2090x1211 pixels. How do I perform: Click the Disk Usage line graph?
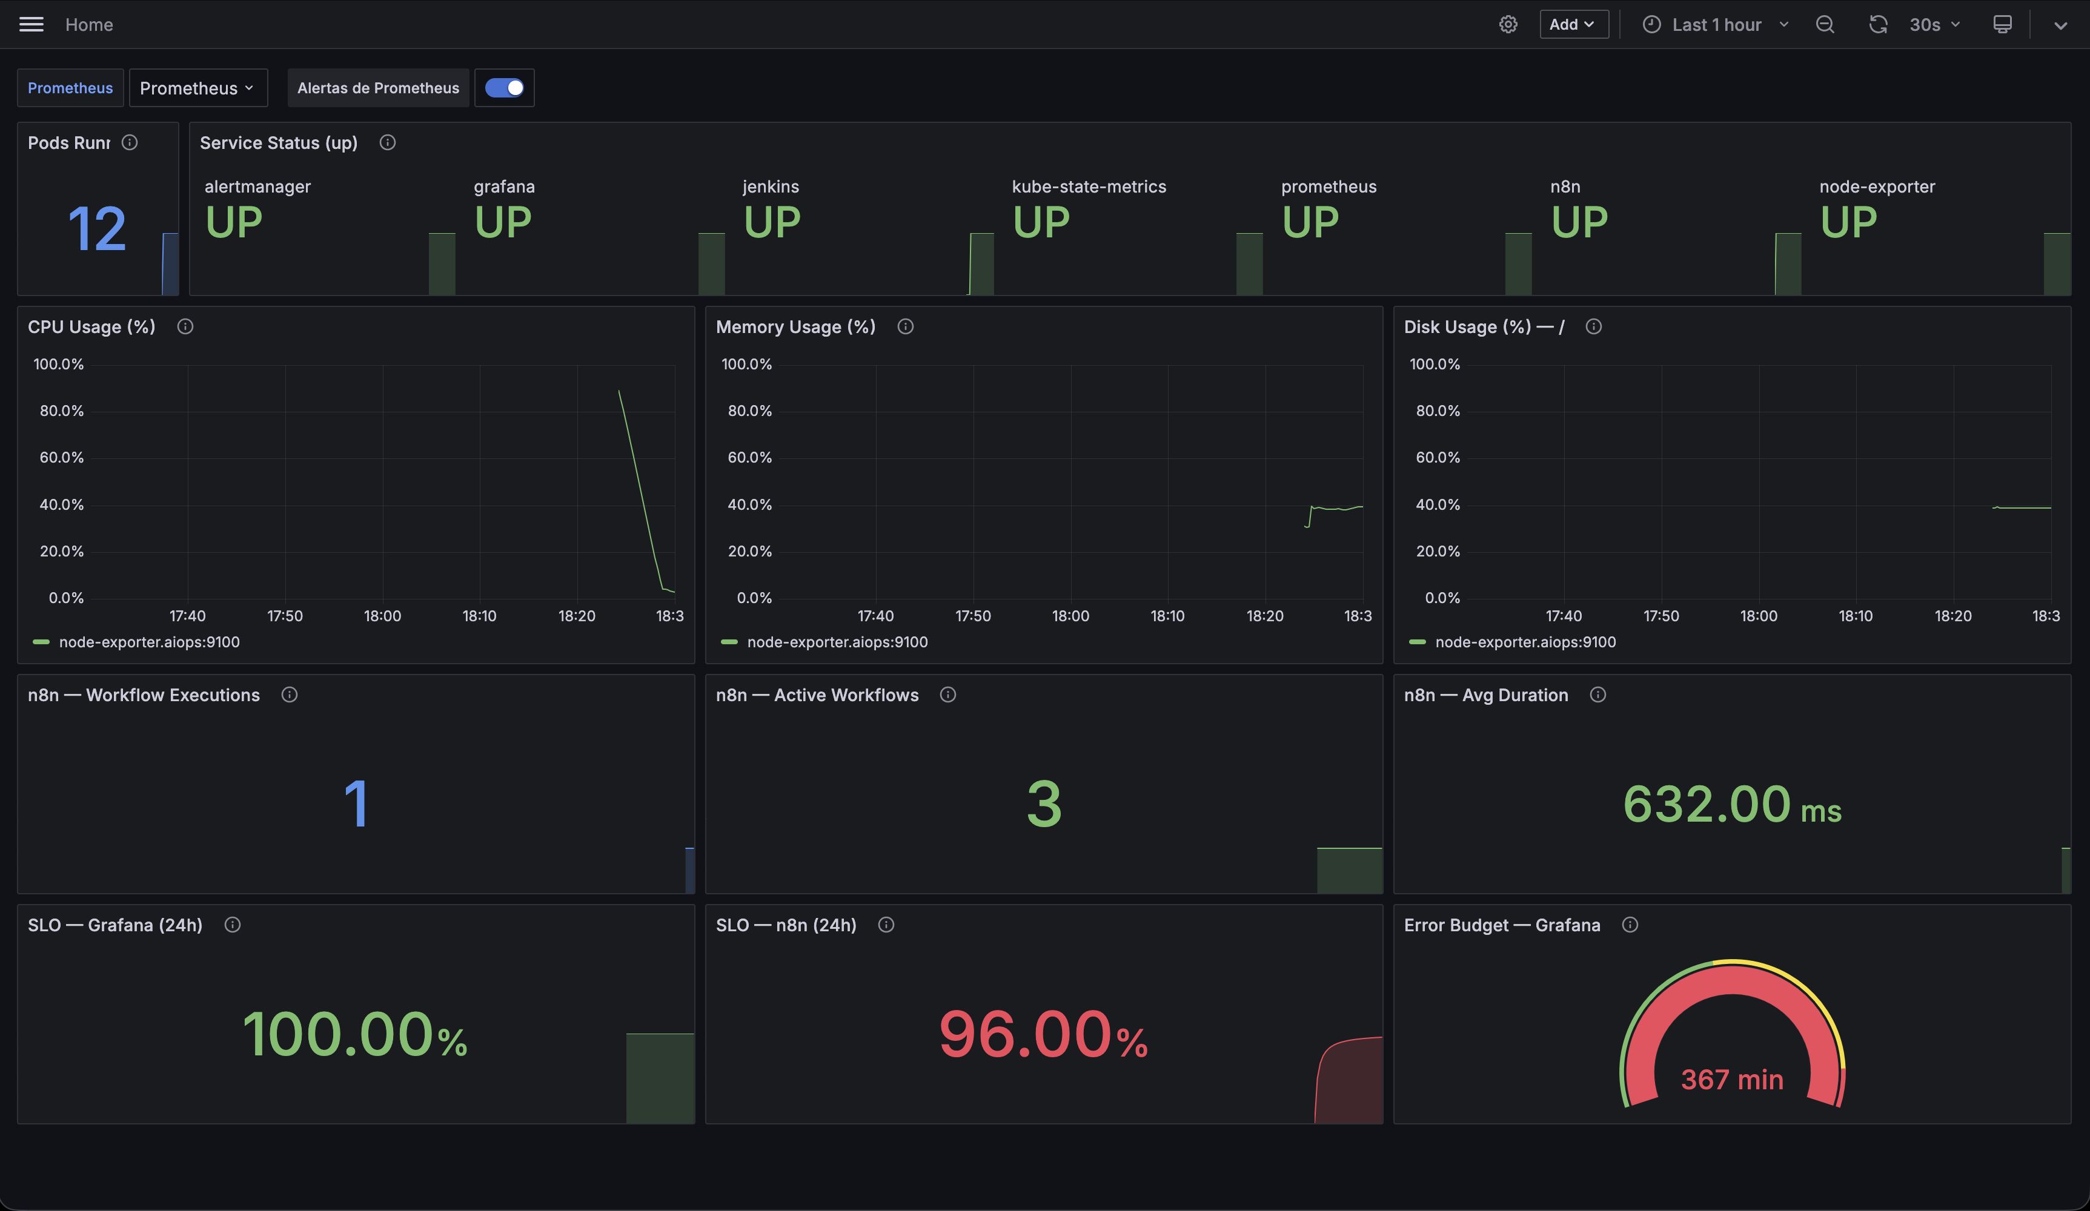point(1758,481)
